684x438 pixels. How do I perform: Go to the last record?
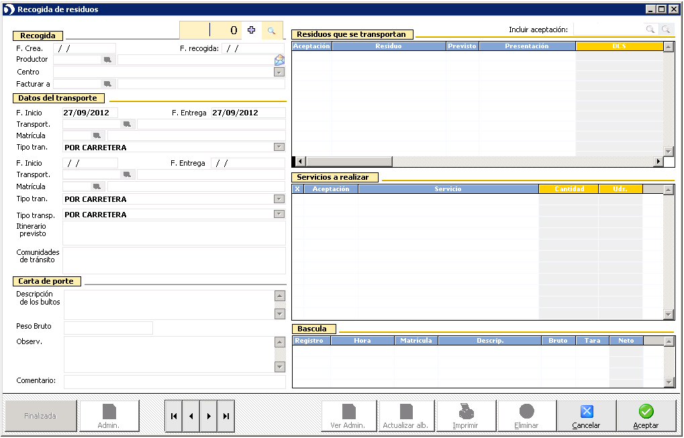tap(226, 416)
